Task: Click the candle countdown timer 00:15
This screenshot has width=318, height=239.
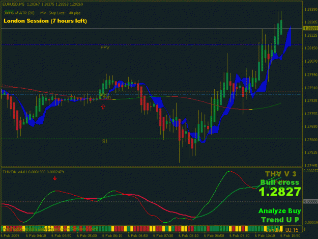Action: [x=292, y=230]
